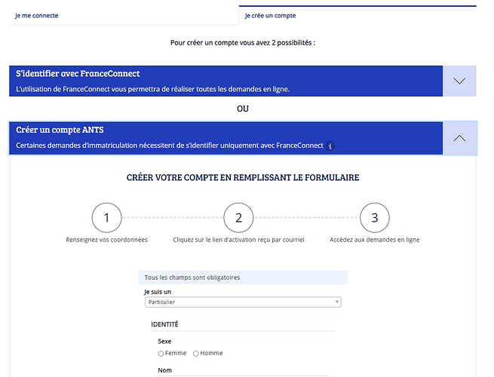This screenshot has height=377, width=494.
Task: Click the step 3 circle icon
Action: [x=375, y=218]
